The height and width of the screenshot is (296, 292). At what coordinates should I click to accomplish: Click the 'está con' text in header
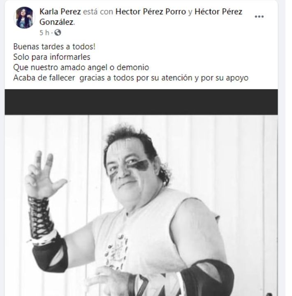coord(98,12)
